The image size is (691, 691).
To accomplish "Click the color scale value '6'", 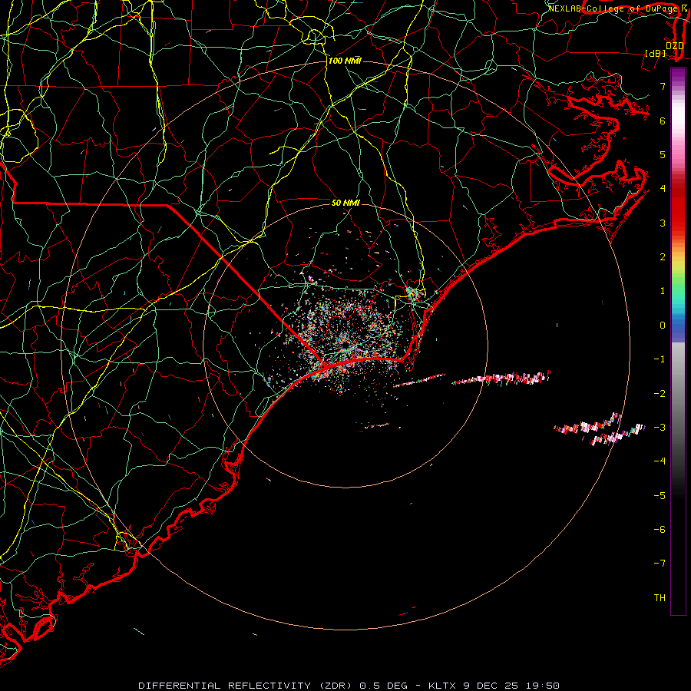I will [663, 121].
